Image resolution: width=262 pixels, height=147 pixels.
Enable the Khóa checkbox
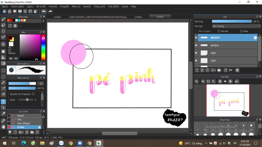click(241, 31)
